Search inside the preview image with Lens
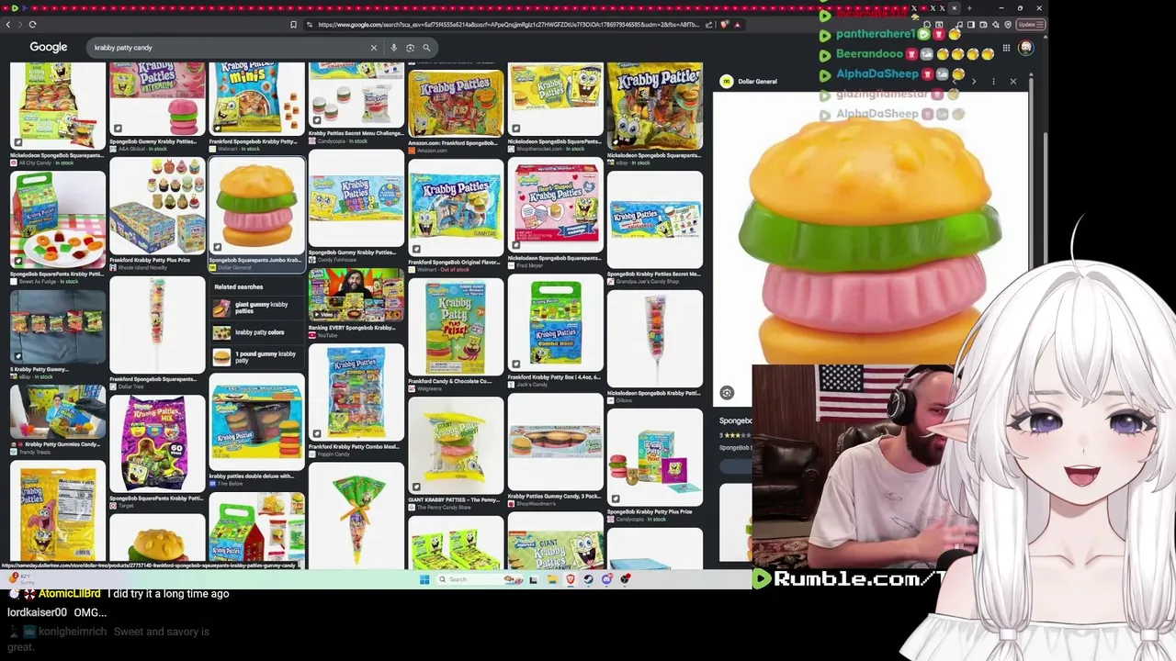Viewport: 1176px width, 661px height. click(727, 393)
